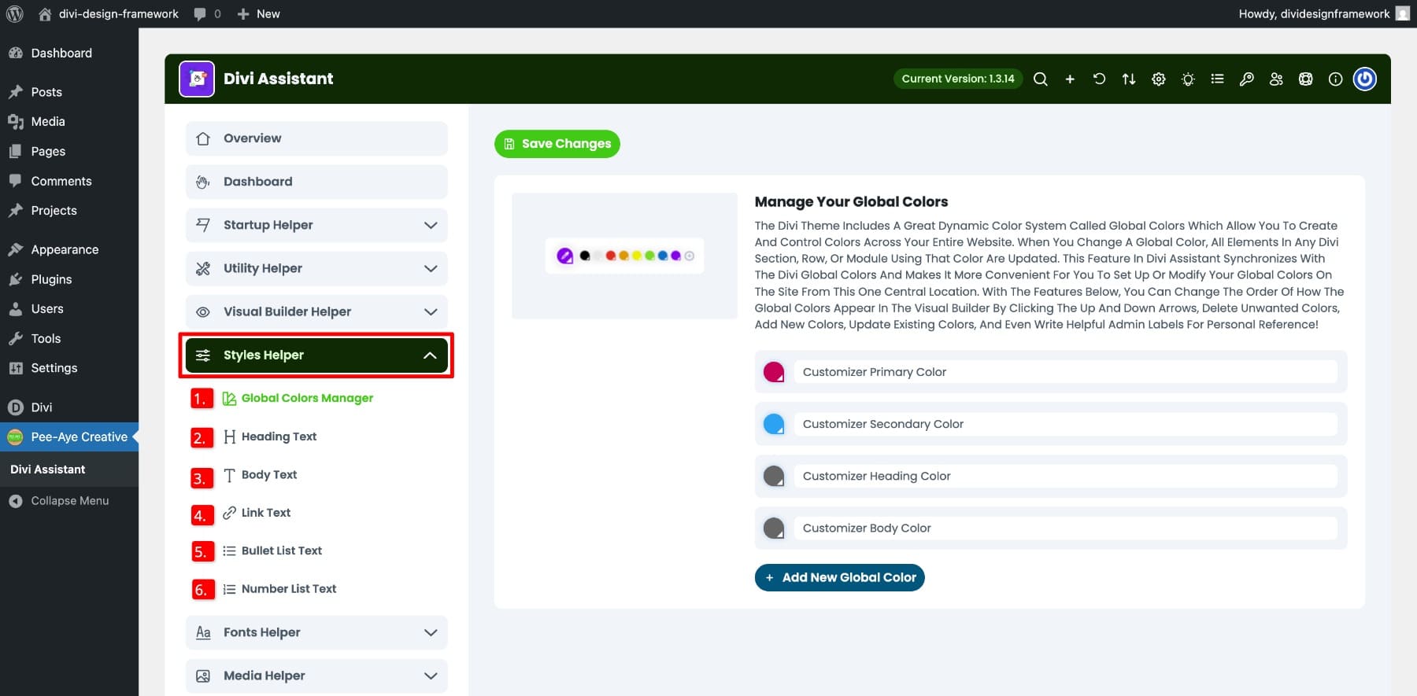1417x696 pixels.
Task: Expand Media Helper chevron
Action: pos(431,676)
